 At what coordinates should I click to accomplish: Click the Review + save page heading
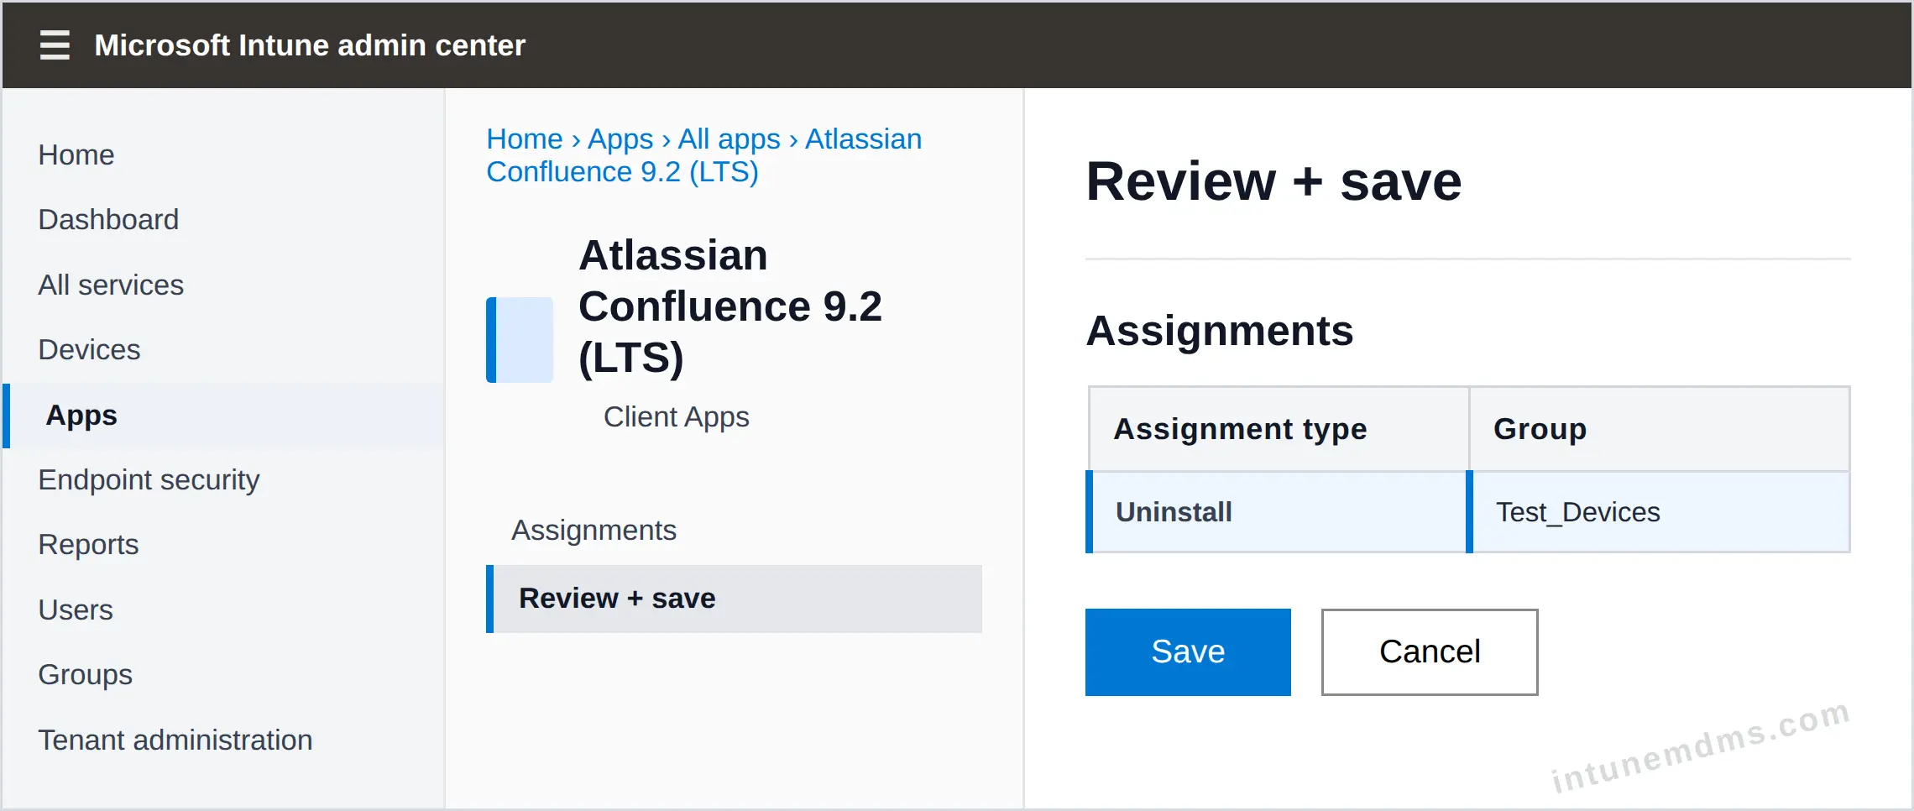click(1273, 181)
